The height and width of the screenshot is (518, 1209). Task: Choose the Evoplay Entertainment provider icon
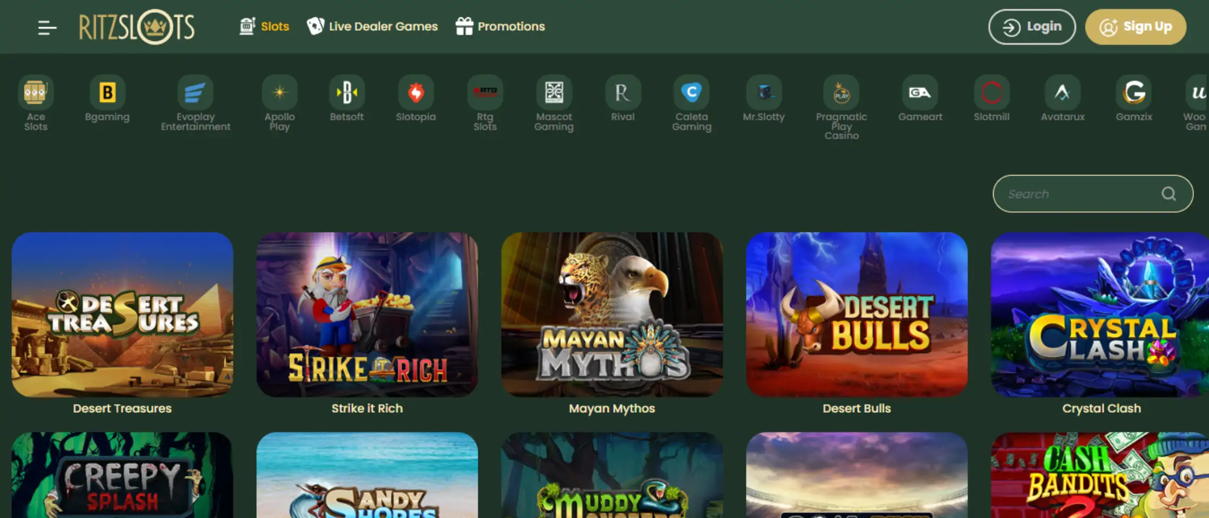click(x=195, y=93)
